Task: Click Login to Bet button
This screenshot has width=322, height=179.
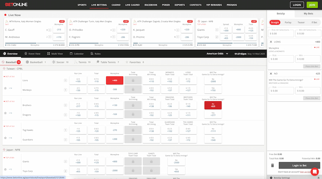Action: (299, 165)
